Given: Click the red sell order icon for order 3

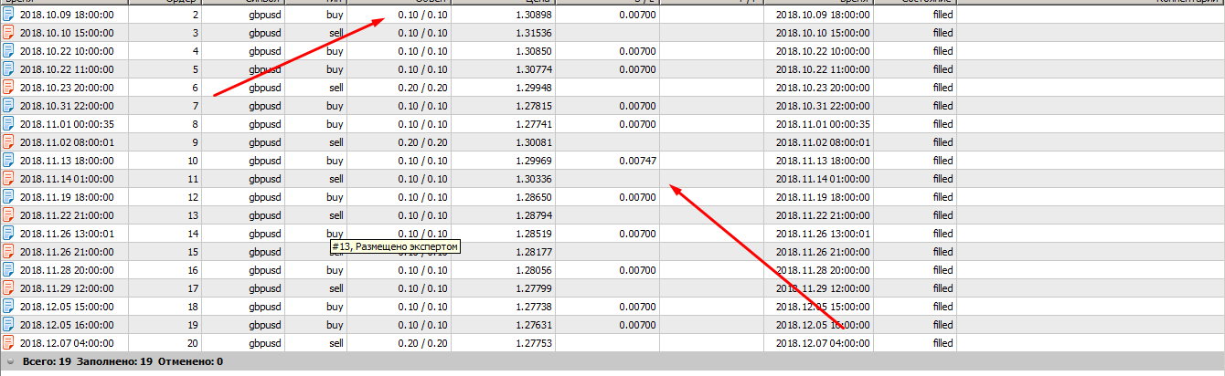Looking at the screenshot, I should tap(8, 33).
